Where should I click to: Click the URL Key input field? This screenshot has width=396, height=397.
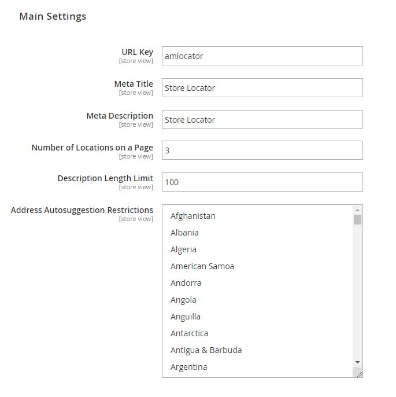pos(262,56)
